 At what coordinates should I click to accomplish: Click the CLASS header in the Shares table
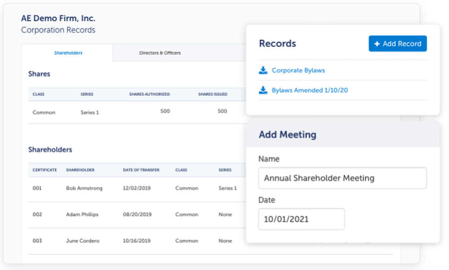click(38, 94)
